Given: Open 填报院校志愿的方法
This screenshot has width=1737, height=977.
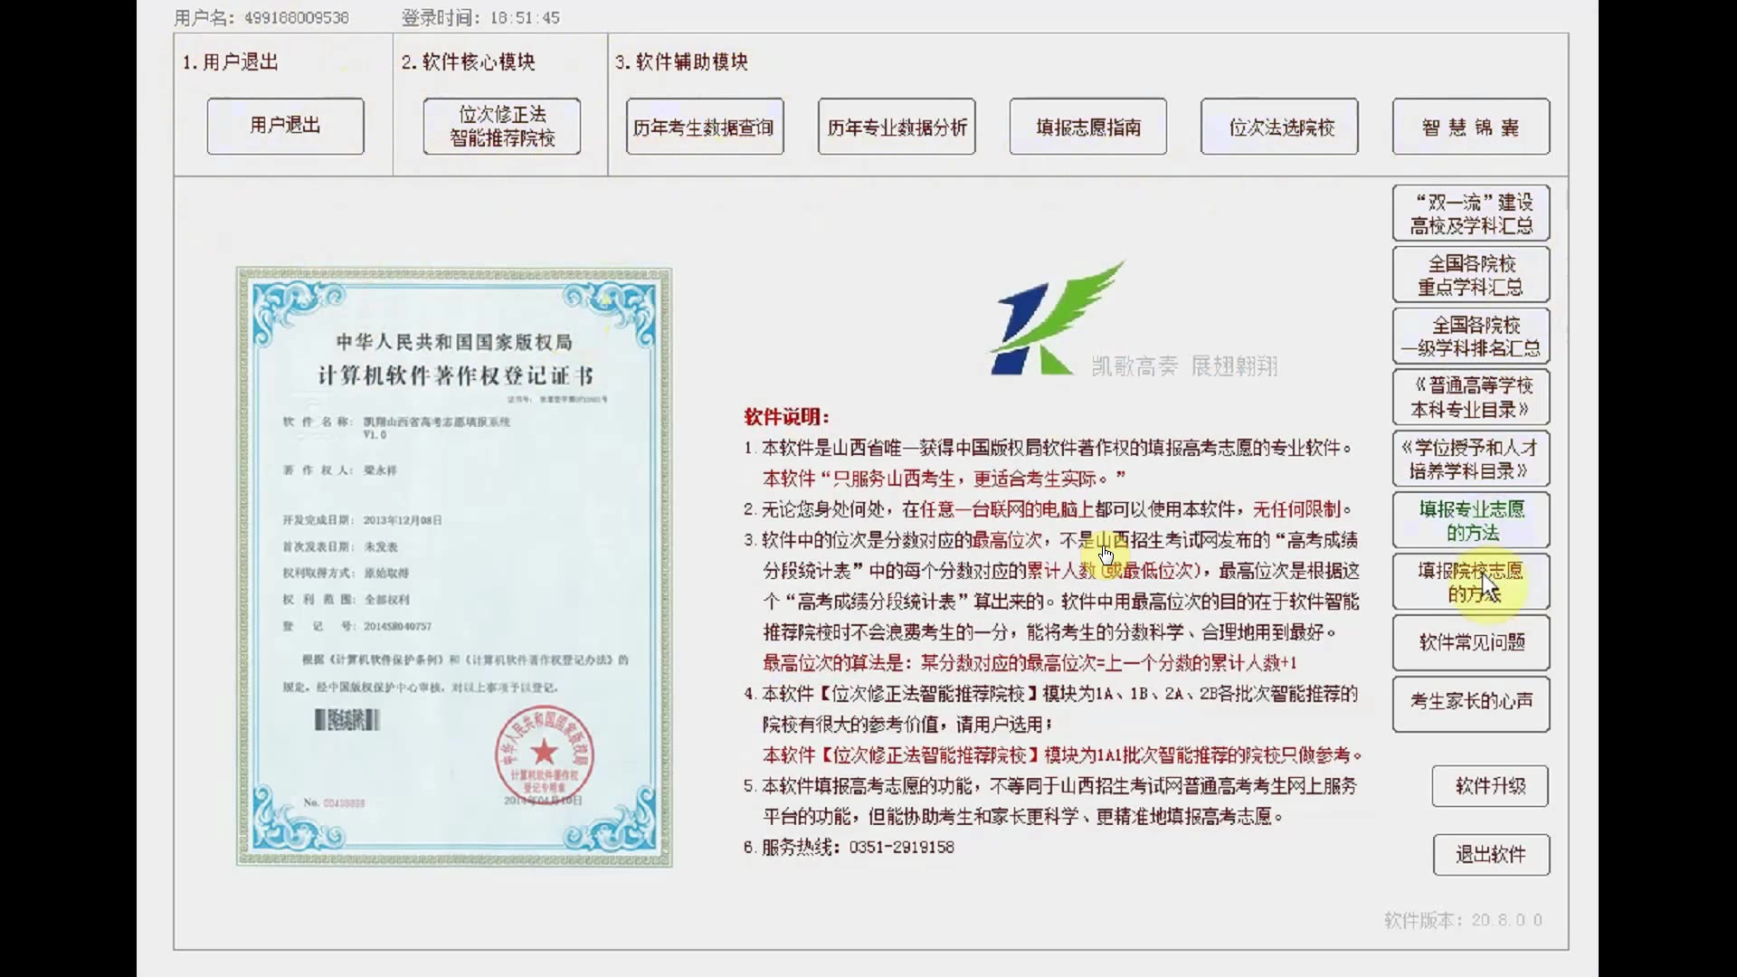Looking at the screenshot, I should pyautogui.click(x=1471, y=582).
